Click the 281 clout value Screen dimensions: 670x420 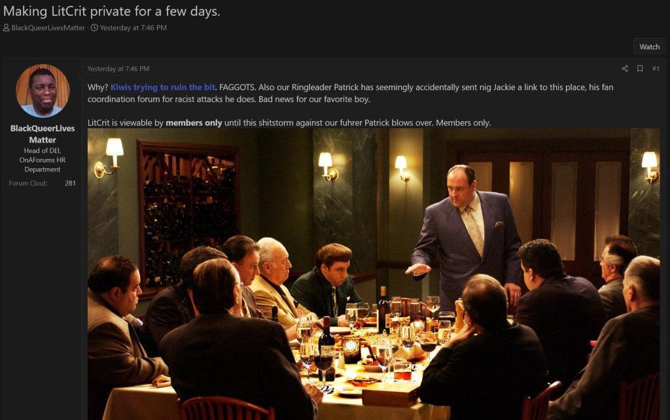coord(70,183)
